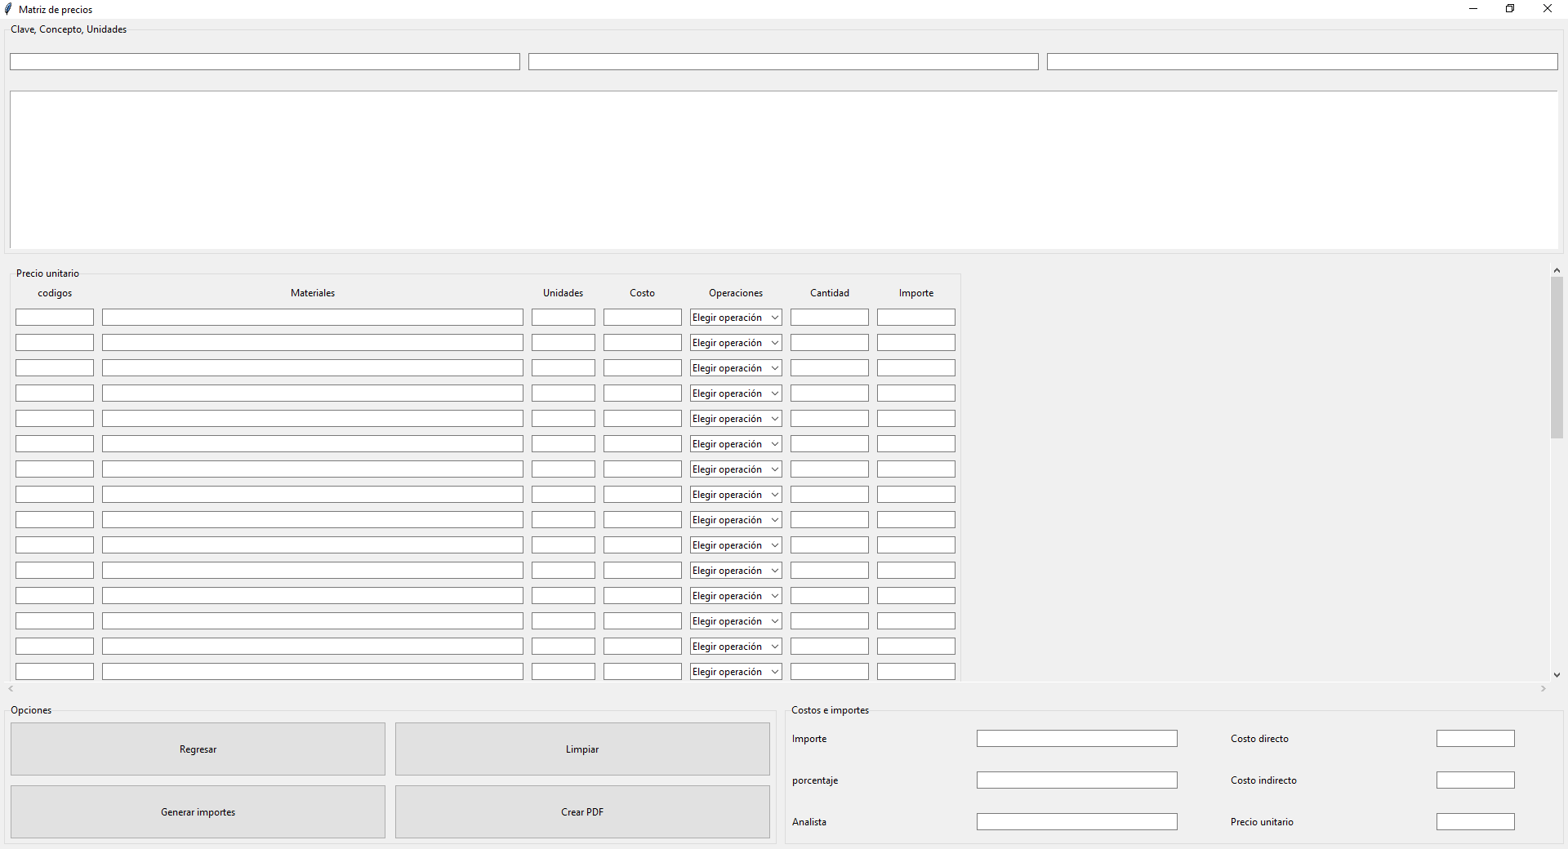Focus third row codigos field
Image resolution: width=1568 pixels, height=849 pixels.
click(x=55, y=368)
